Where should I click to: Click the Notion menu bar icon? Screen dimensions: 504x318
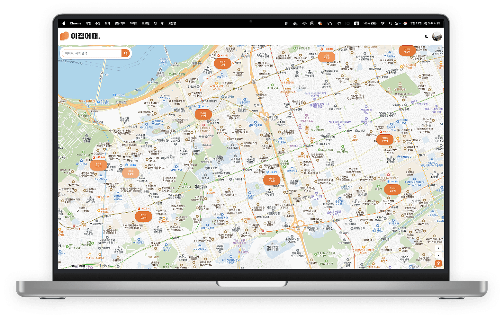[x=312, y=23]
